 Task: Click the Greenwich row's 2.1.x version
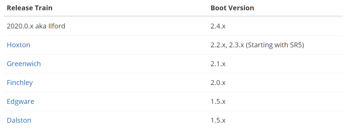point(218,64)
